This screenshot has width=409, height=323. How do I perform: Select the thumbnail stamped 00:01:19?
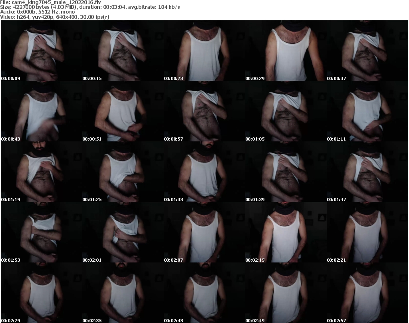42,172
